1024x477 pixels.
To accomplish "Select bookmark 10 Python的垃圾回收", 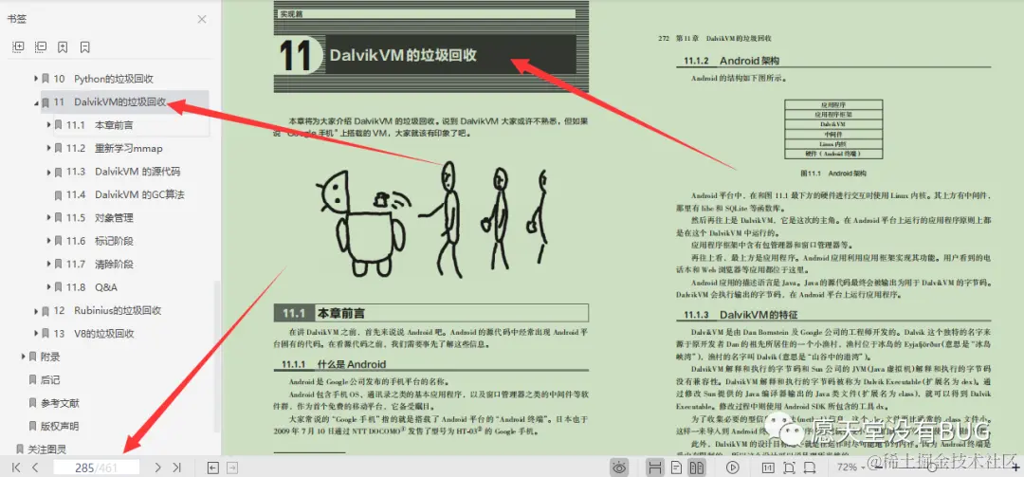I will point(103,79).
